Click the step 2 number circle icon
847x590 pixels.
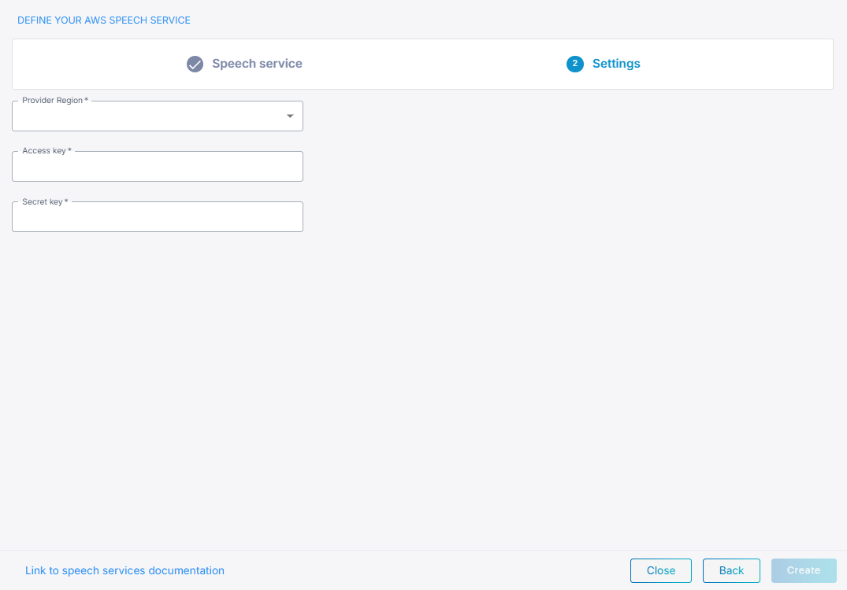575,64
